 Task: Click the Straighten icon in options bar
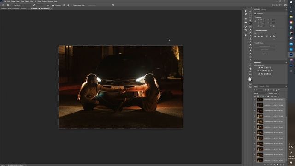pos(53,5)
